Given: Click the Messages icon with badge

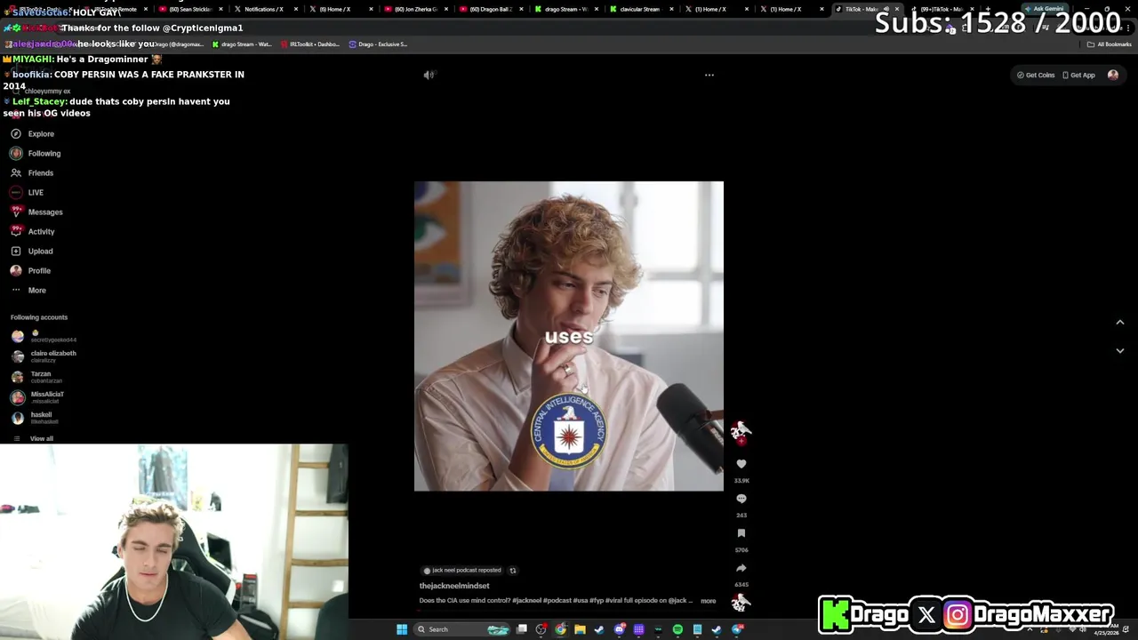Looking at the screenshot, I should (x=16, y=212).
